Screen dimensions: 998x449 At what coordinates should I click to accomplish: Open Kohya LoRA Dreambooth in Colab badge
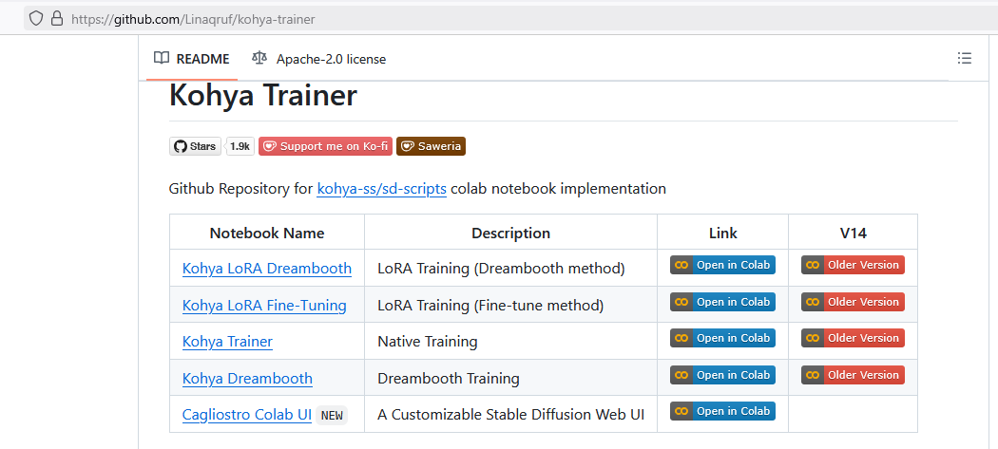point(722,265)
